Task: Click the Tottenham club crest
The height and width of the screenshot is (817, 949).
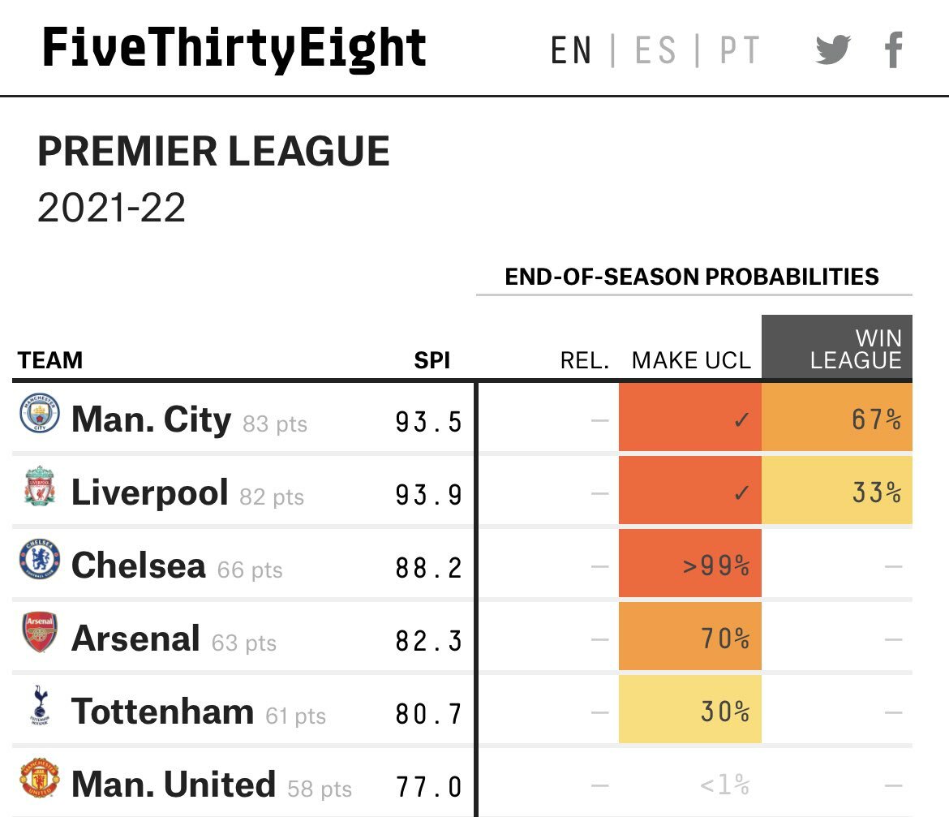Action: click(40, 707)
